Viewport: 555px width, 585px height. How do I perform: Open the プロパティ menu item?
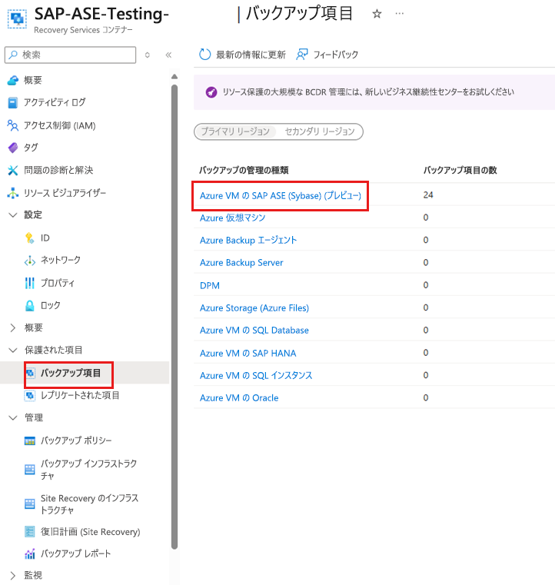coord(58,283)
